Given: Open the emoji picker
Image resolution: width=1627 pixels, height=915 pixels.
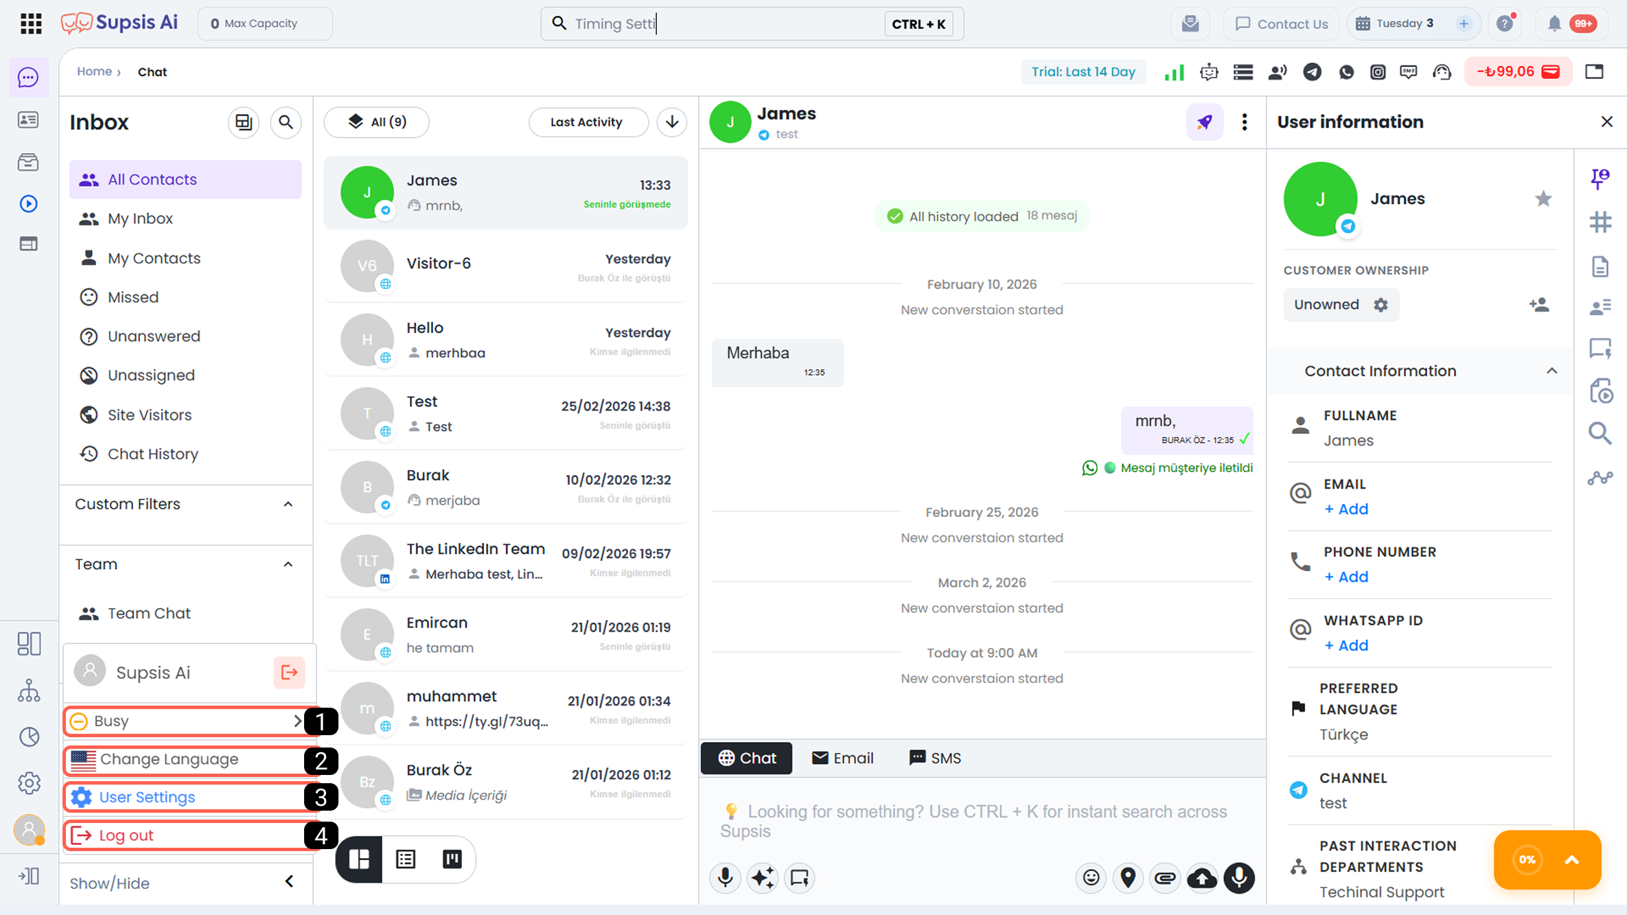Looking at the screenshot, I should [x=1091, y=877].
